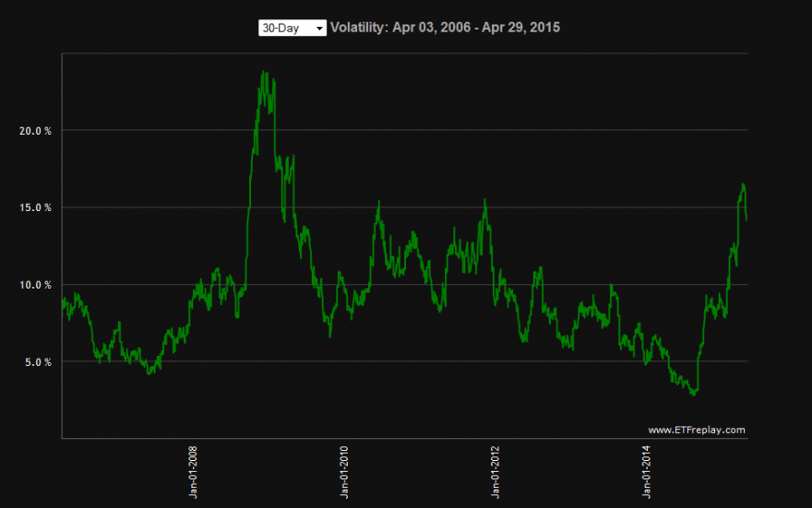Click the 15.0 % axis label
Viewport: 812px width, 508px height.
[x=35, y=208]
